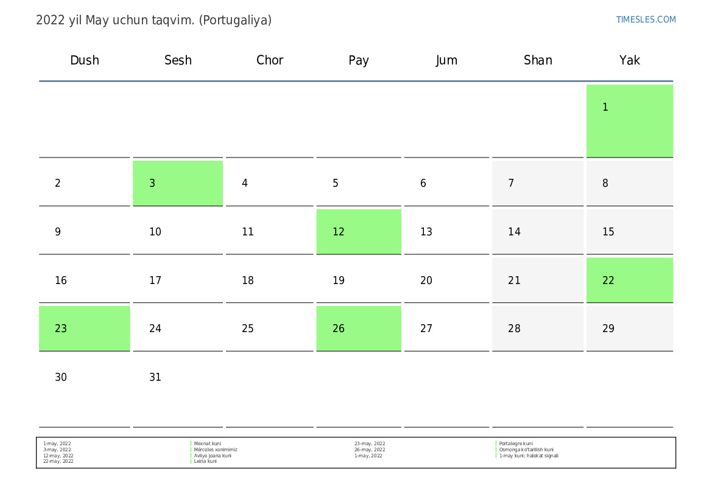Select date 16 in the calendar
The width and height of the screenshot is (712, 503).
coord(85,280)
